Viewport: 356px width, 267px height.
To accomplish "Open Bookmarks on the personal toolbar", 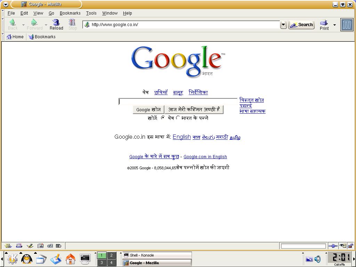I will pyautogui.click(x=42, y=37).
